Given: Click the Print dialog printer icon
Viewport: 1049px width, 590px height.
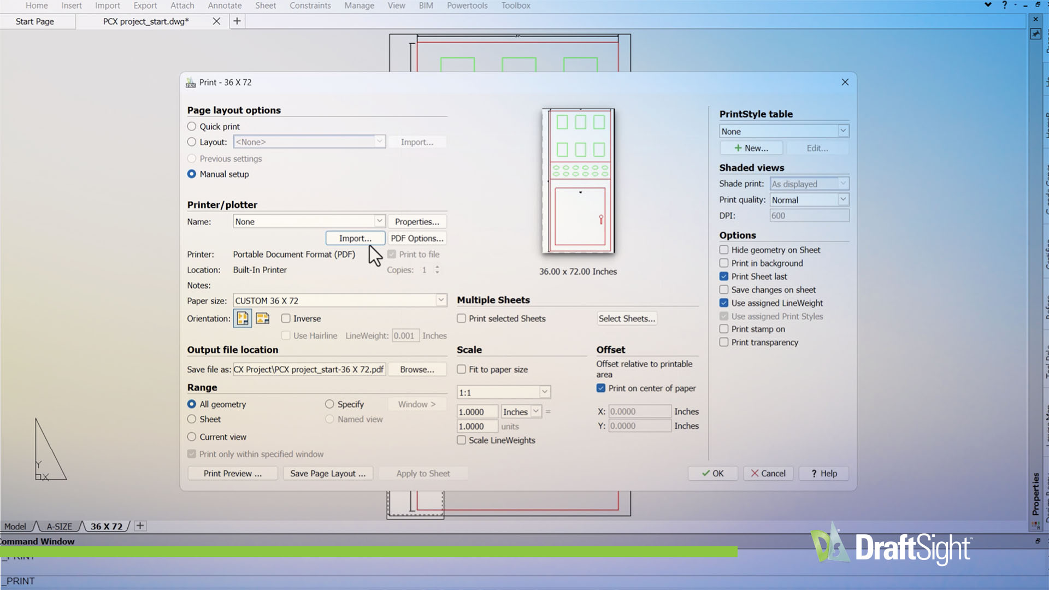Looking at the screenshot, I should click(x=191, y=82).
